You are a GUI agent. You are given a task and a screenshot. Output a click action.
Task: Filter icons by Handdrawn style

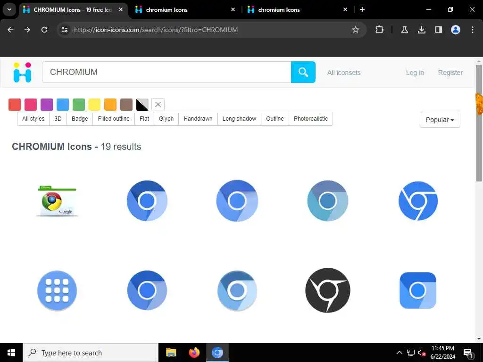coord(198,119)
